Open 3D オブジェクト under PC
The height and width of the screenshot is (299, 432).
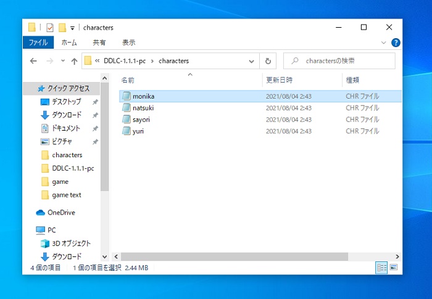coord(71,244)
